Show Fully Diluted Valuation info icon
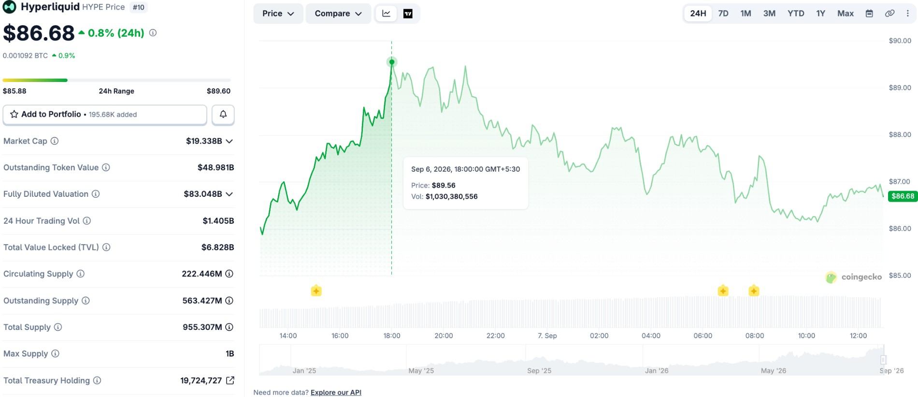The height and width of the screenshot is (397, 918). (96, 194)
